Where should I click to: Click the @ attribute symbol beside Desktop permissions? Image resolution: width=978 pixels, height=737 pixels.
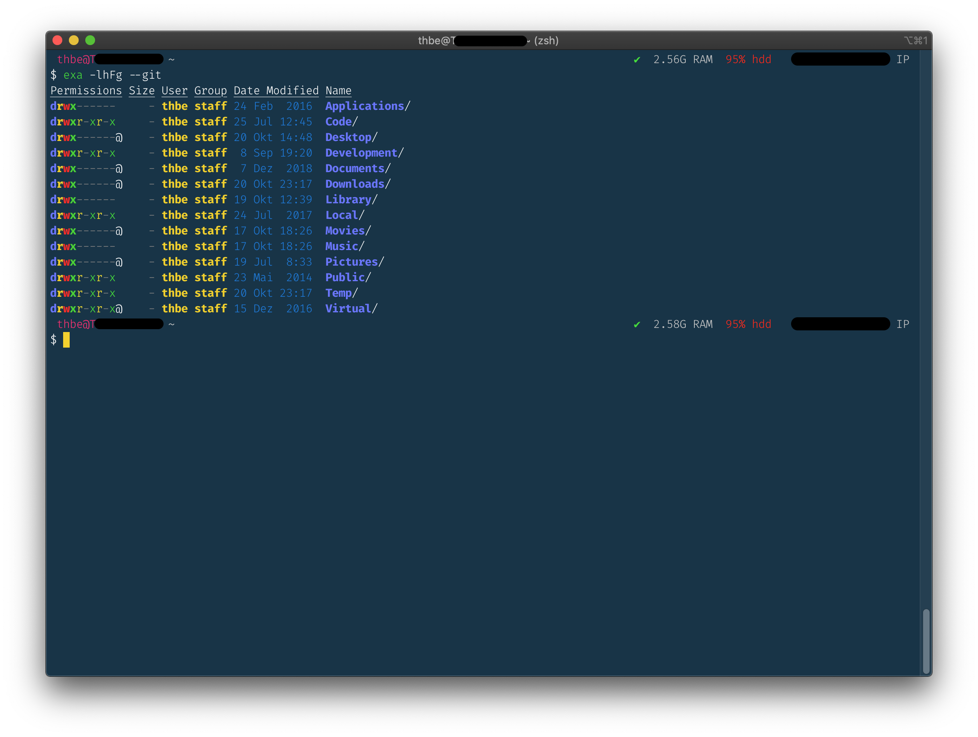(118, 137)
